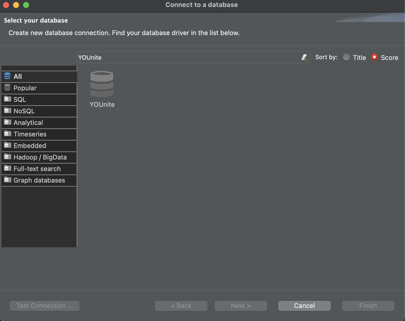Screen dimensions: 405x321
Task: Focus the driver search field containing YOUnite
Action: point(188,57)
